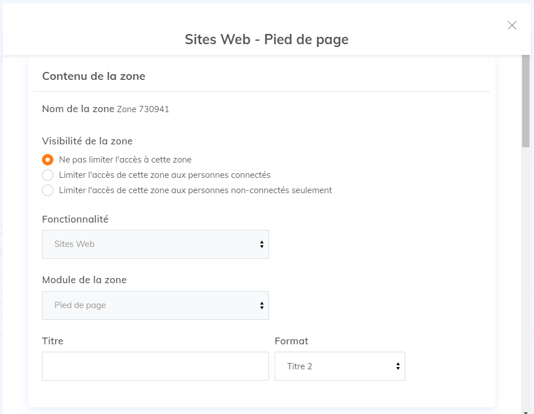Viewport: 534px width, 414px height.
Task: Click the "Contenu de la zone" section heading
Action: click(94, 76)
